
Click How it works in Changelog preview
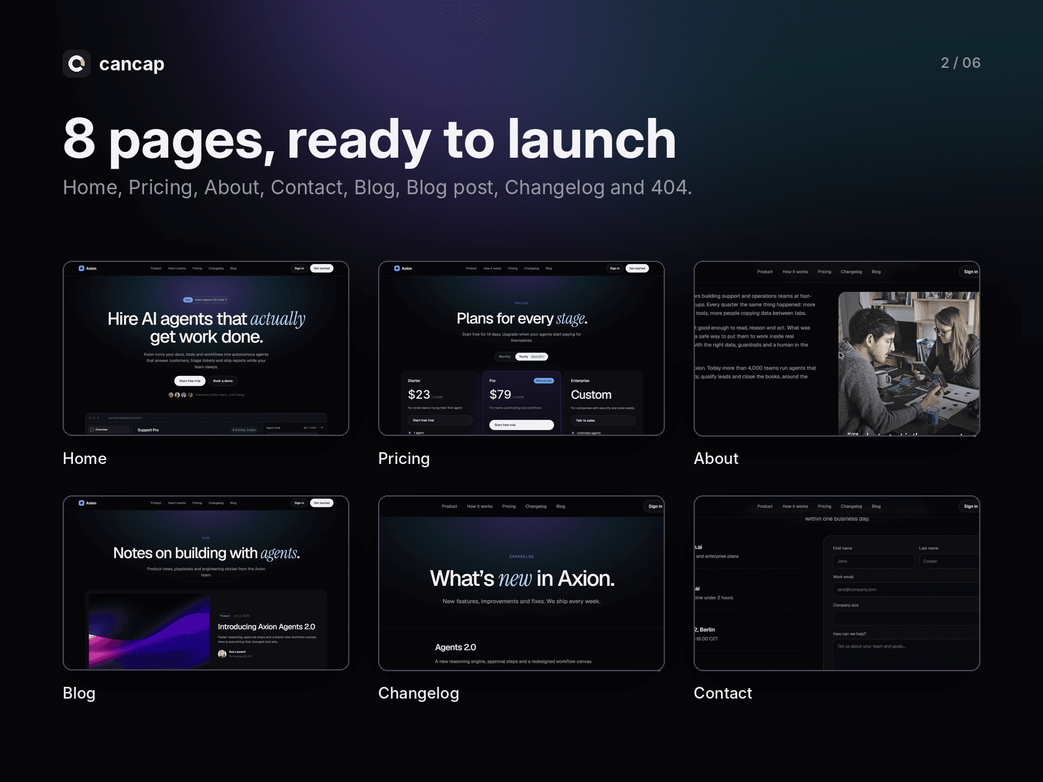[480, 506]
